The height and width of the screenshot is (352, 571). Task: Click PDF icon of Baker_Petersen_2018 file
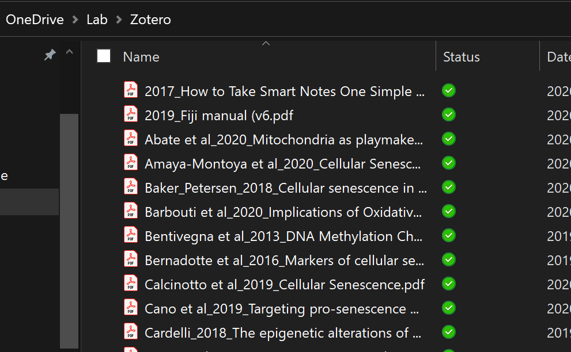[x=131, y=186]
